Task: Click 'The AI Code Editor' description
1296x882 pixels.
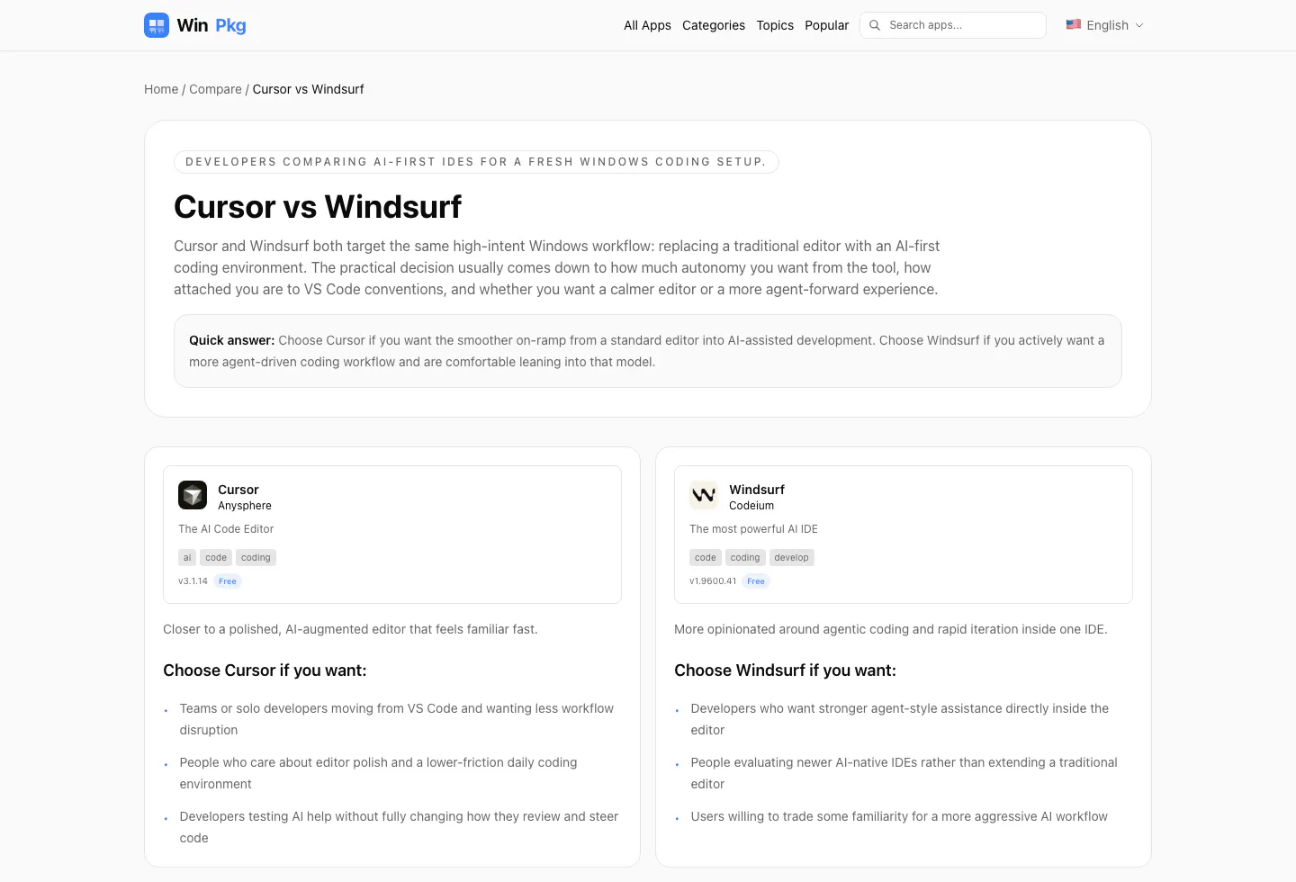Action: (226, 529)
